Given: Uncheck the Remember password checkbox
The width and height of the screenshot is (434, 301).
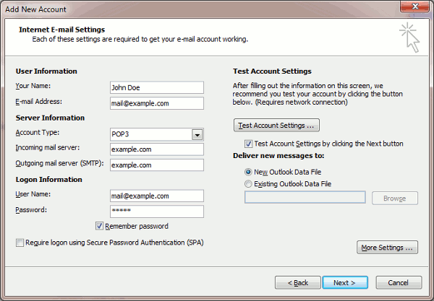Looking at the screenshot, I should 100,226.
